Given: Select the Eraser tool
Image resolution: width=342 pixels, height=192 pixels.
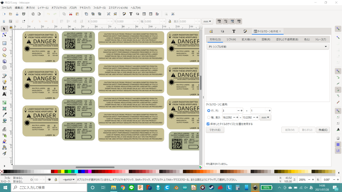Looking at the screenshot, I should [4, 141].
